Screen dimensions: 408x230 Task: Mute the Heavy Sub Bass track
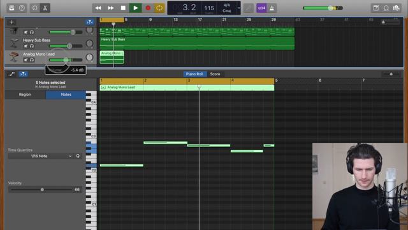point(25,46)
